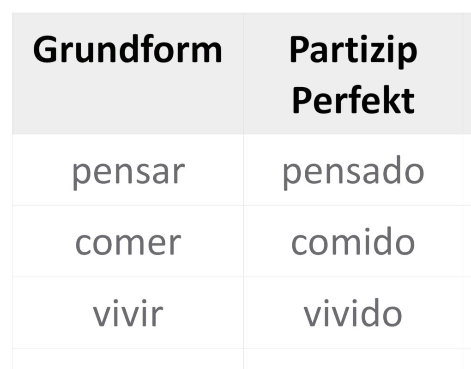Click the empty cell below "vivido"
The image size is (471, 369).
click(x=353, y=359)
